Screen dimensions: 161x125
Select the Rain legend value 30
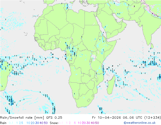[37, 123]
